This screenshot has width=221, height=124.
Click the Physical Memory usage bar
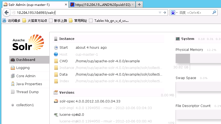coord(198,59)
